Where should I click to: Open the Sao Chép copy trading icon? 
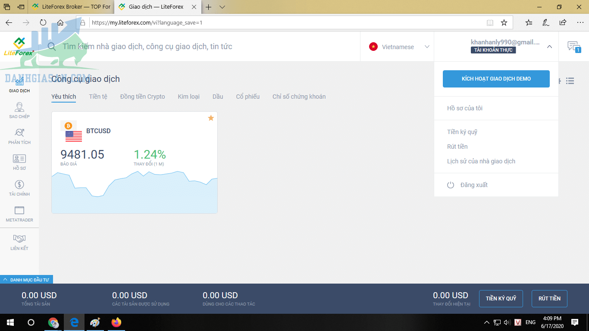coord(19,110)
